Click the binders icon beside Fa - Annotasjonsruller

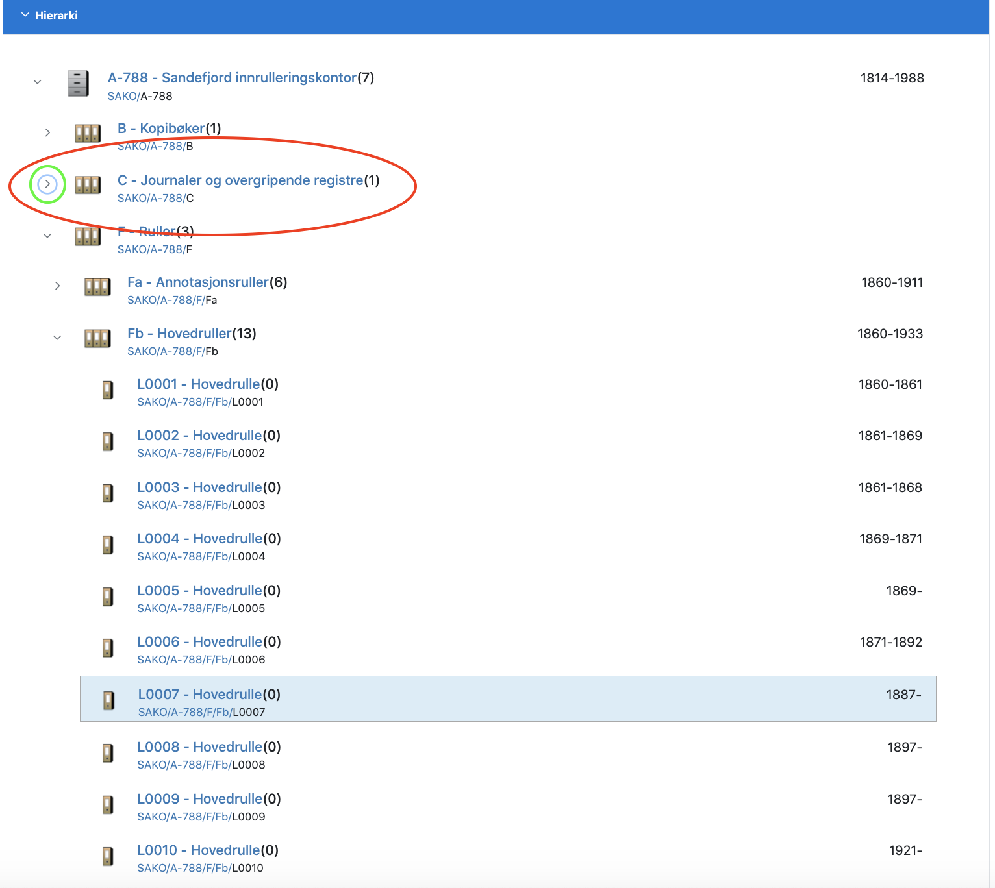(x=97, y=286)
